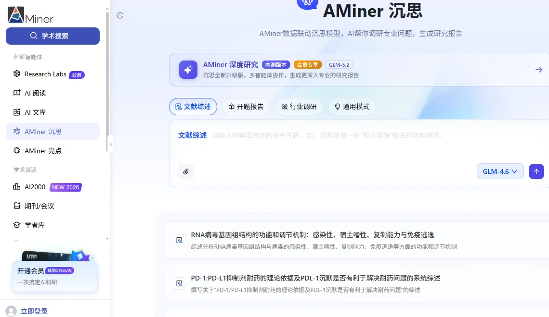Image resolution: width=549 pixels, height=317 pixels.
Task: Open 期刊/会议 journals page
Action: coord(52,206)
